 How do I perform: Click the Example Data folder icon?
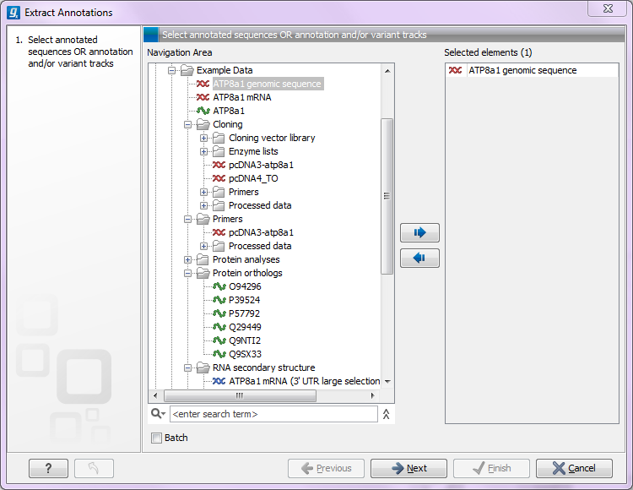[x=187, y=70]
